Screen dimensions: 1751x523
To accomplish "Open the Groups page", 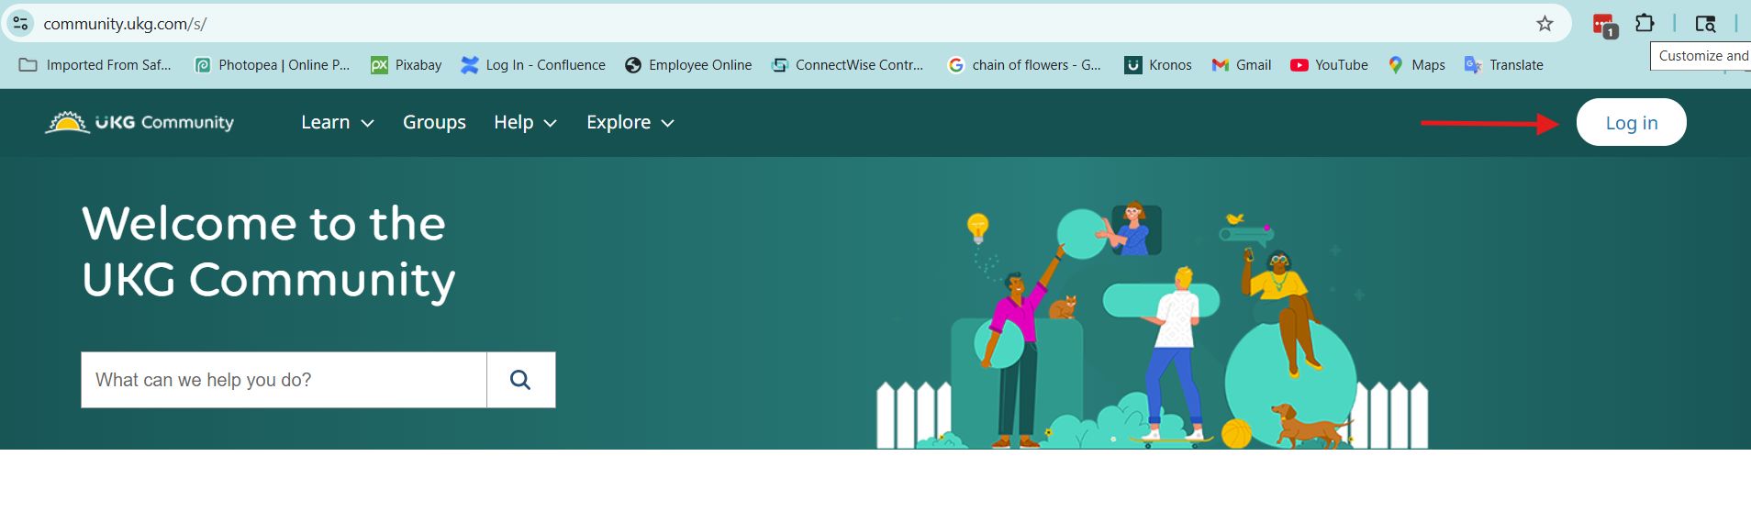I will tap(434, 122).
